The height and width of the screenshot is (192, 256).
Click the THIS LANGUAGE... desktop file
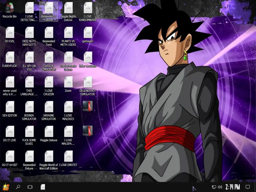[29, 86]
